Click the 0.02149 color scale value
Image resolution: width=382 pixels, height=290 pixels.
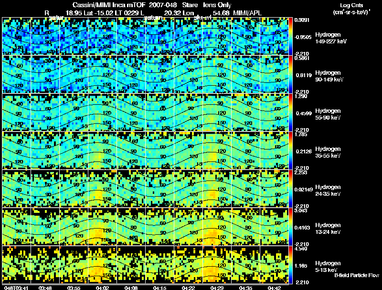304,190
